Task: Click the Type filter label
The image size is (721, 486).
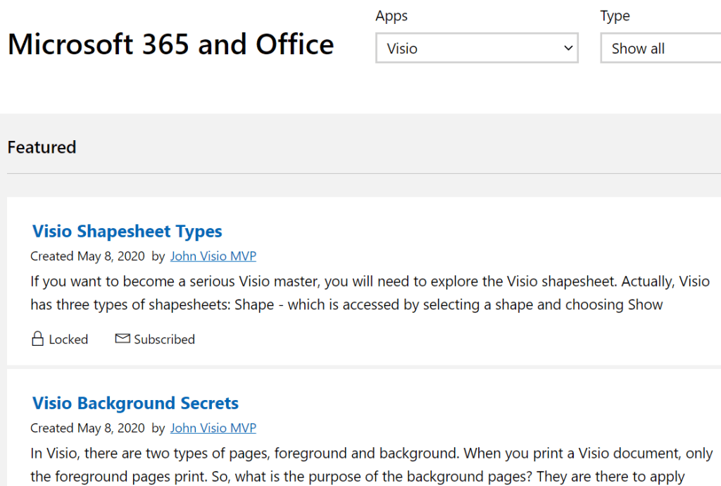Action: point(615,16)
